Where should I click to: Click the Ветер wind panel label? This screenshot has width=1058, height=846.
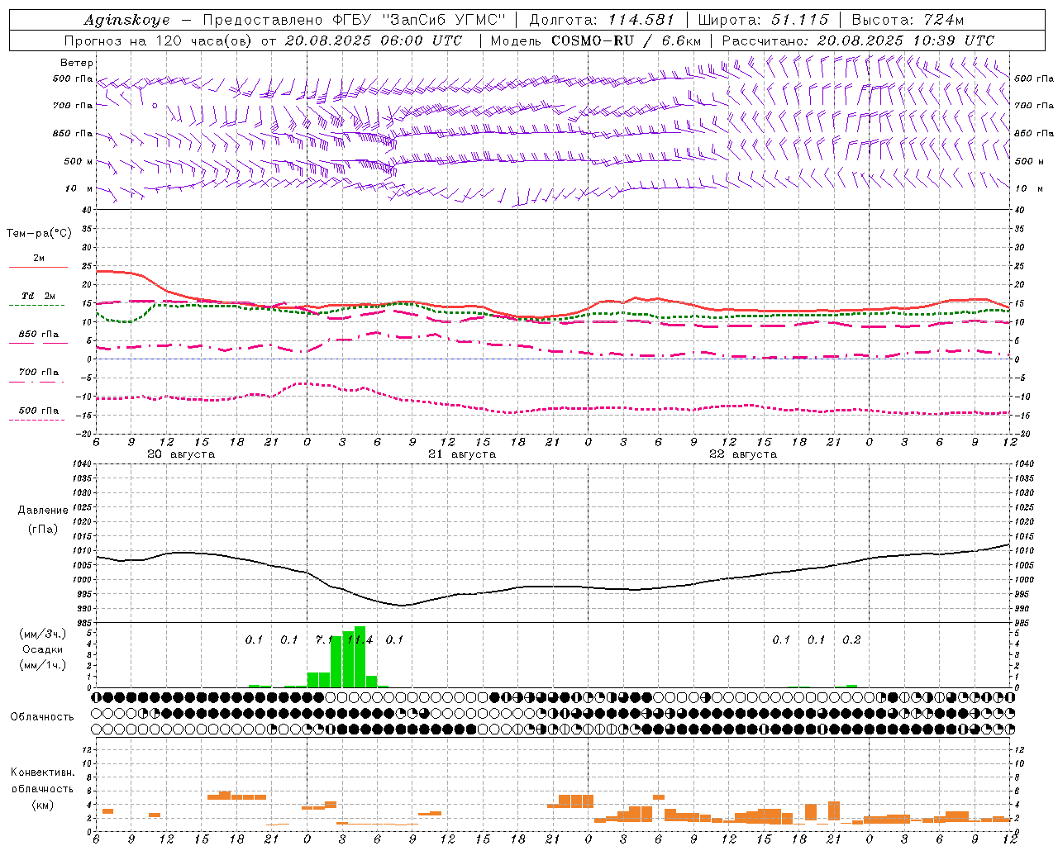coord(76,63)
